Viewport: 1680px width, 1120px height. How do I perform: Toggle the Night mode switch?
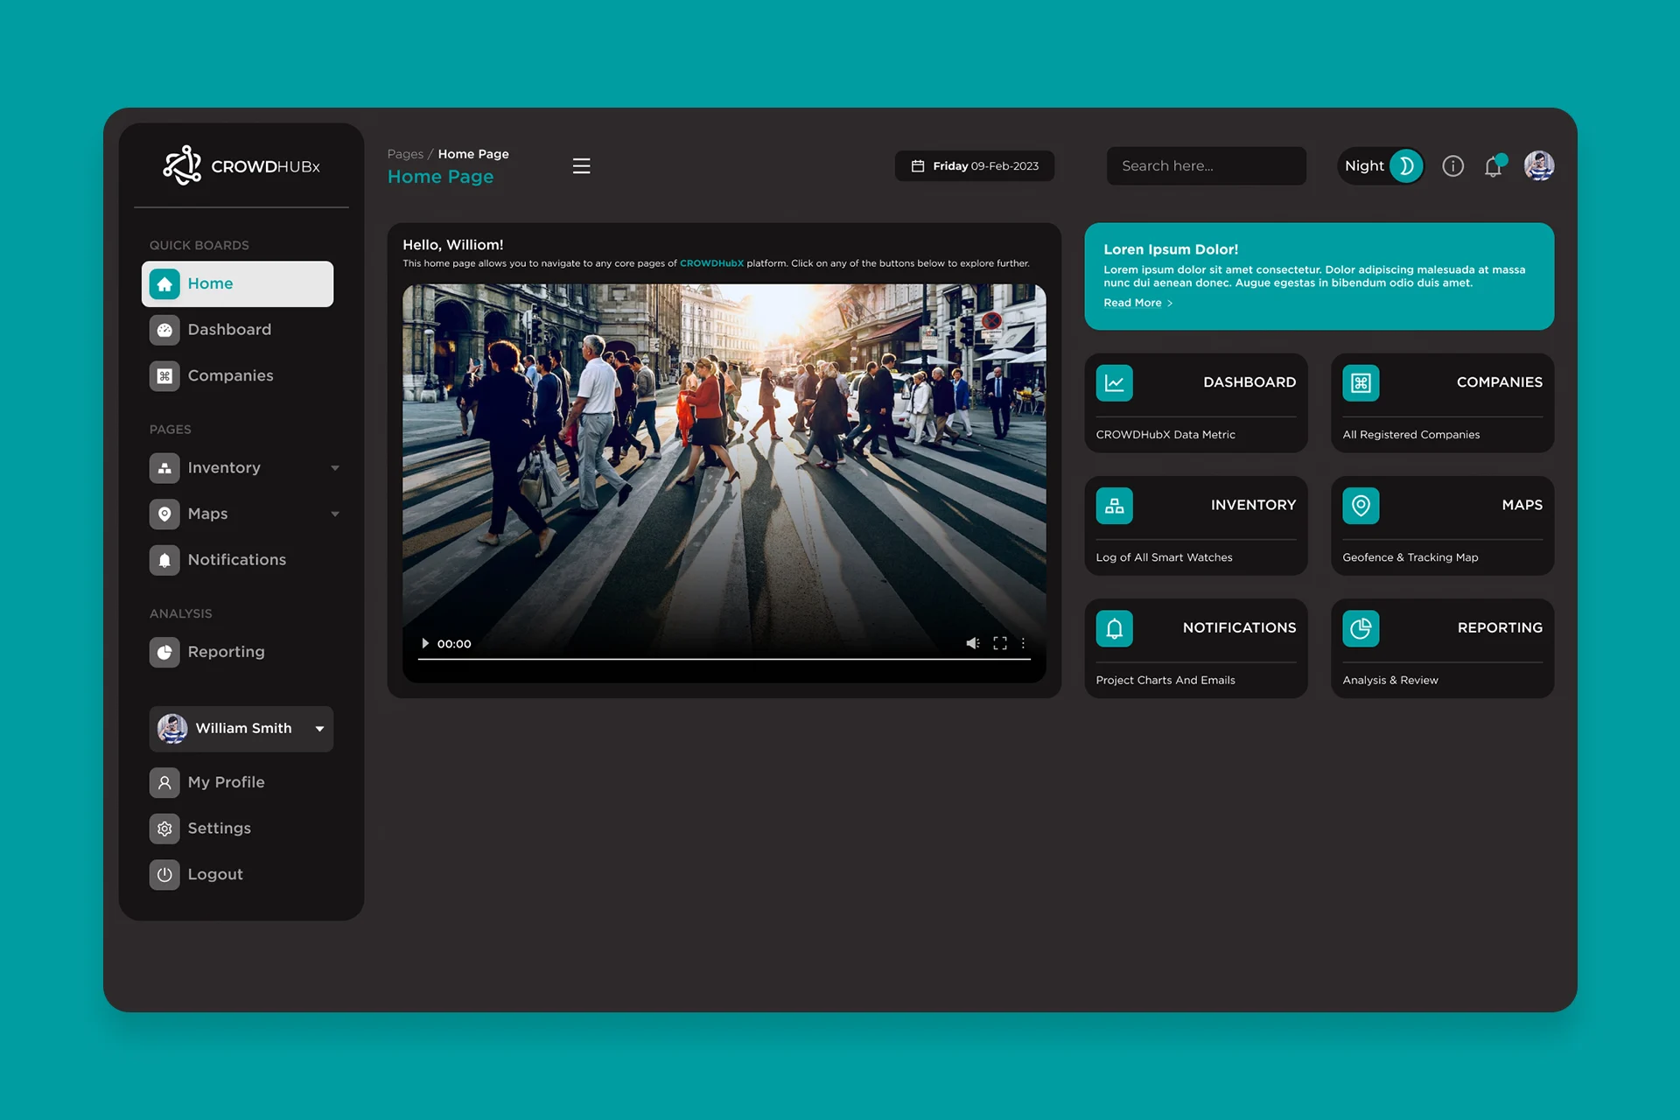tap(1404, 166)
